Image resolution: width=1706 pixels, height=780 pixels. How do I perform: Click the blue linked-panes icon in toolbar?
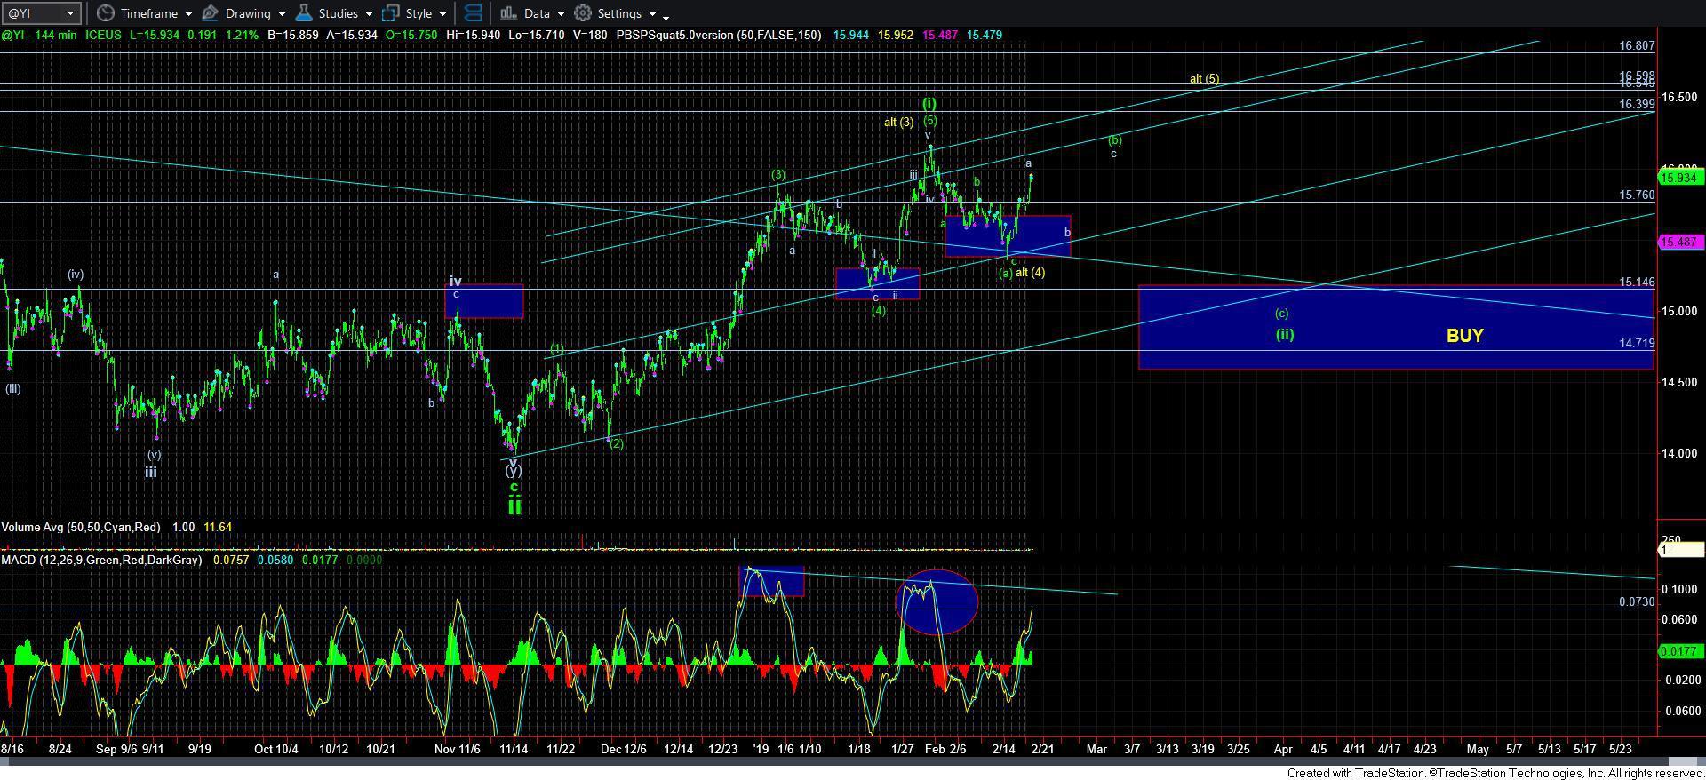pyautogui.click(x=473, y=13)
